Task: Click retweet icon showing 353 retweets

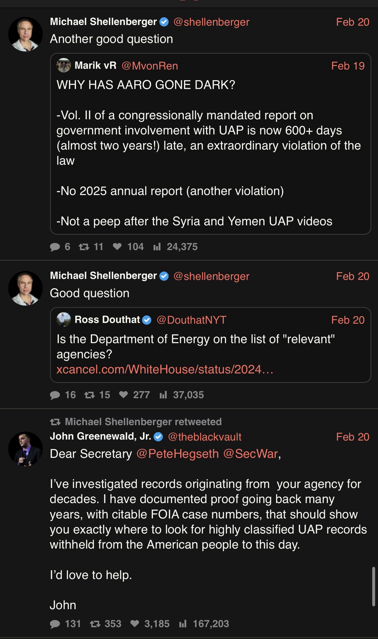Action: (94, 624)
